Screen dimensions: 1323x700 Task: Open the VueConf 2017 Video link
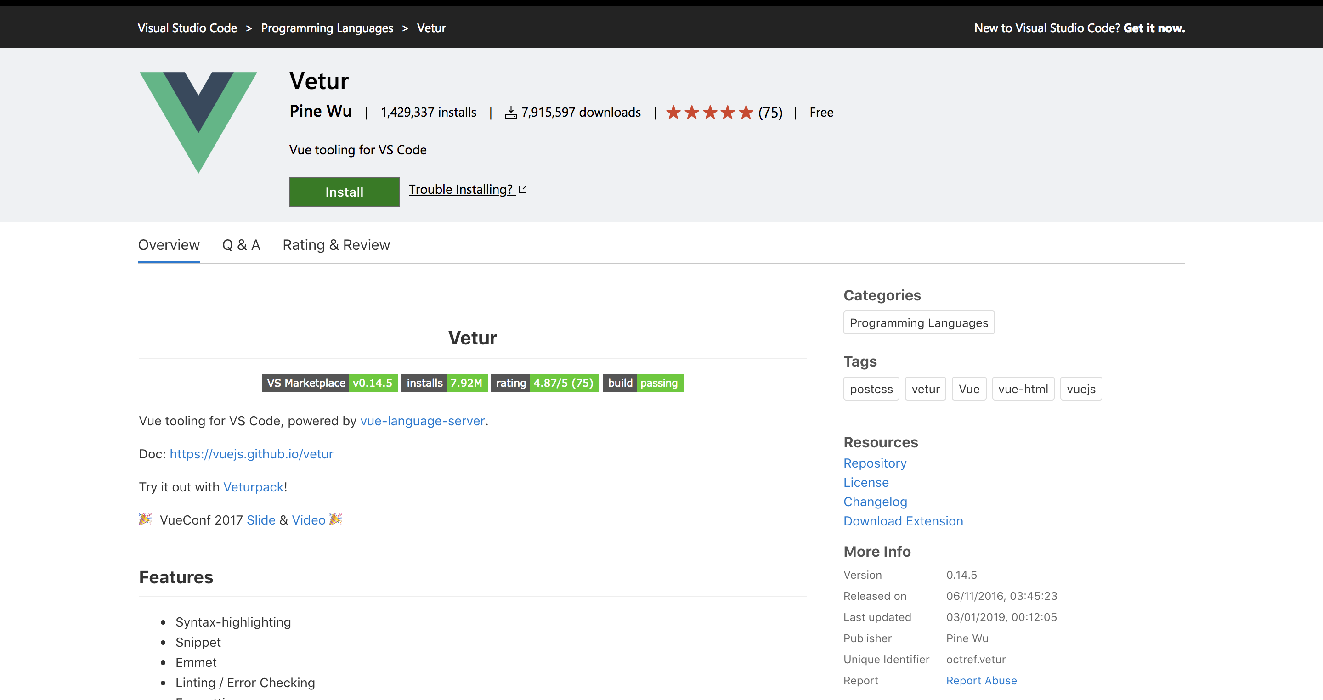click(x=309, y=520)
